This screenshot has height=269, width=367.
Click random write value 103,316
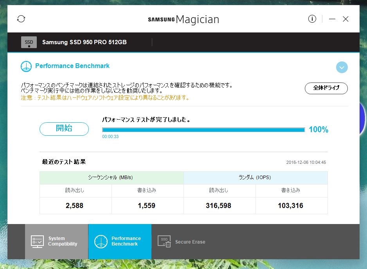pyautogui.click(x=290, y=206)
